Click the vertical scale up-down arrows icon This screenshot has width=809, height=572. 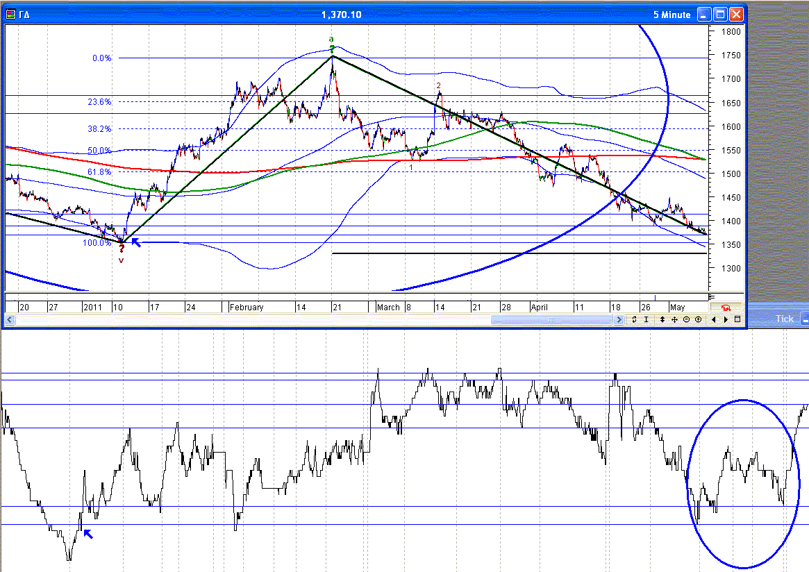pos(663,319)
